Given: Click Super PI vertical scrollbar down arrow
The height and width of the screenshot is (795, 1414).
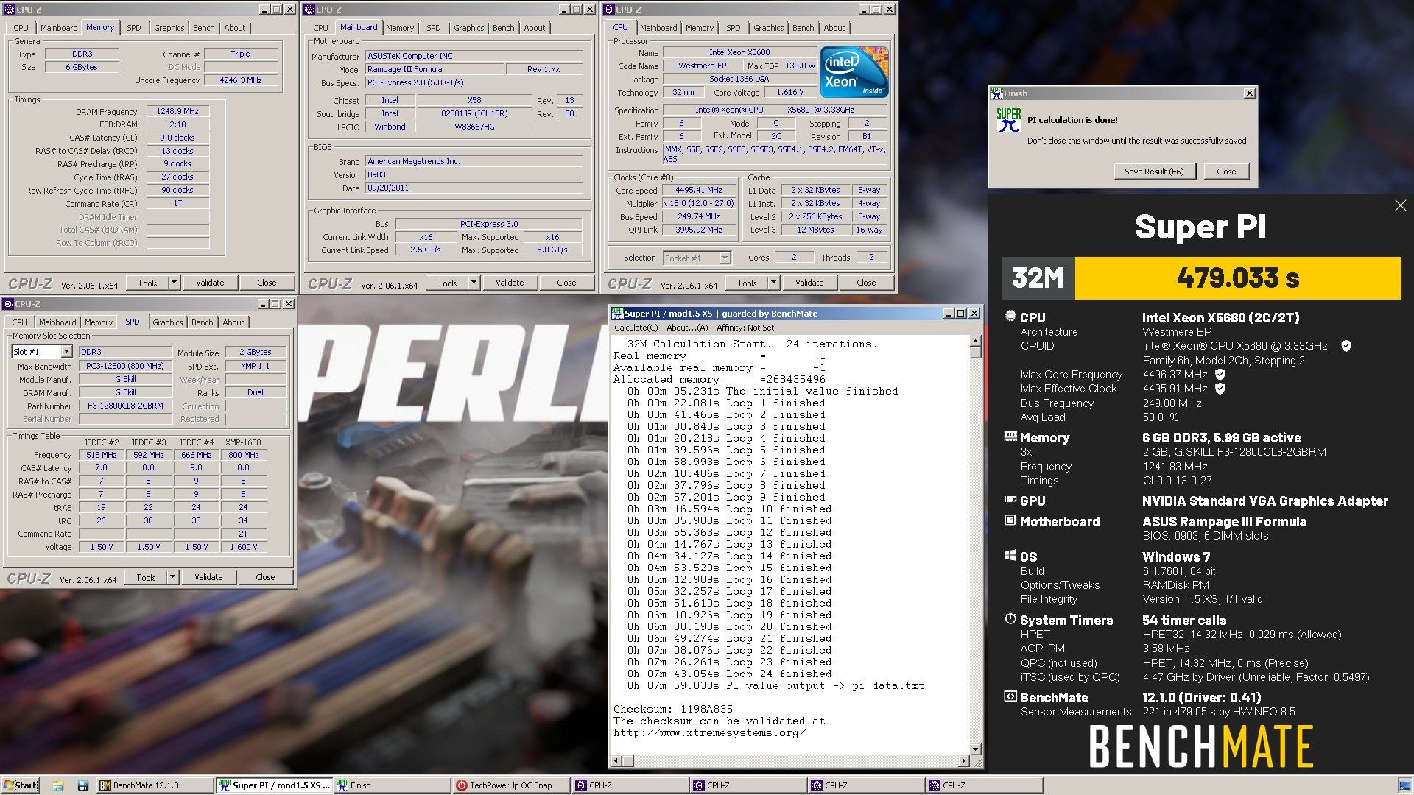Looking at the screenshot, I should 975,749.
